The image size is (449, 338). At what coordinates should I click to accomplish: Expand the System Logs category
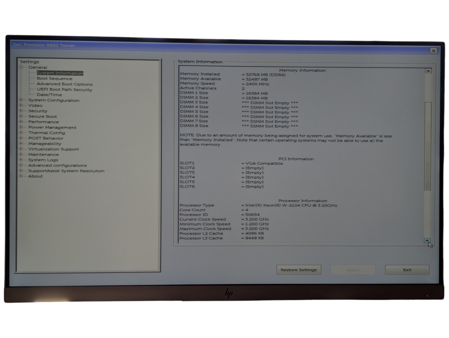pyautogui.click(x=21, y=160)
